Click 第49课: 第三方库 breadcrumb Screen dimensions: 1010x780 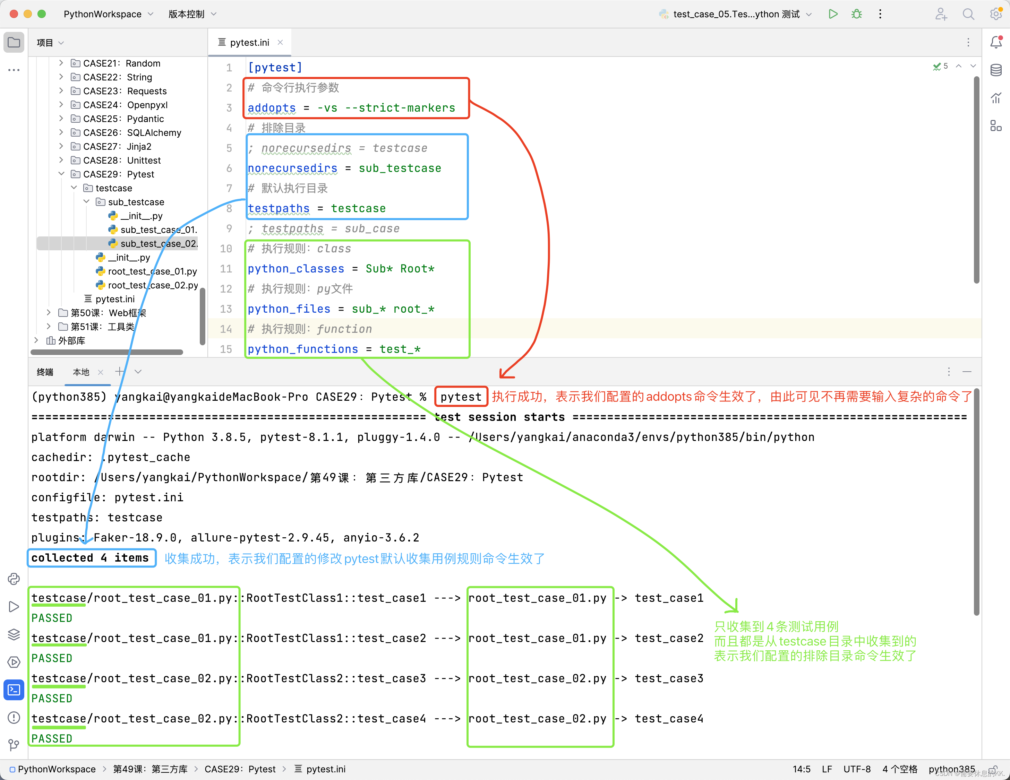150,769
